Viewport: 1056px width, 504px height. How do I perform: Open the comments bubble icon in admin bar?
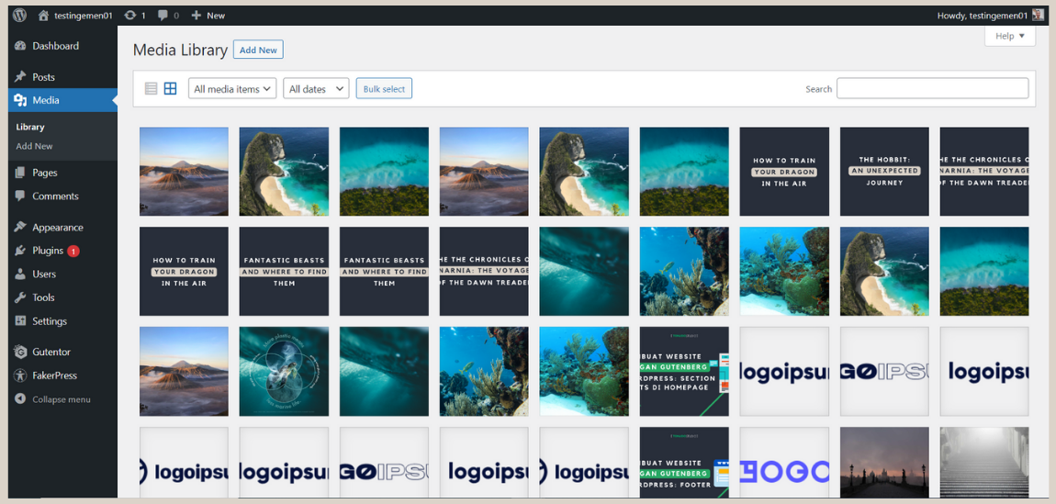163,15
